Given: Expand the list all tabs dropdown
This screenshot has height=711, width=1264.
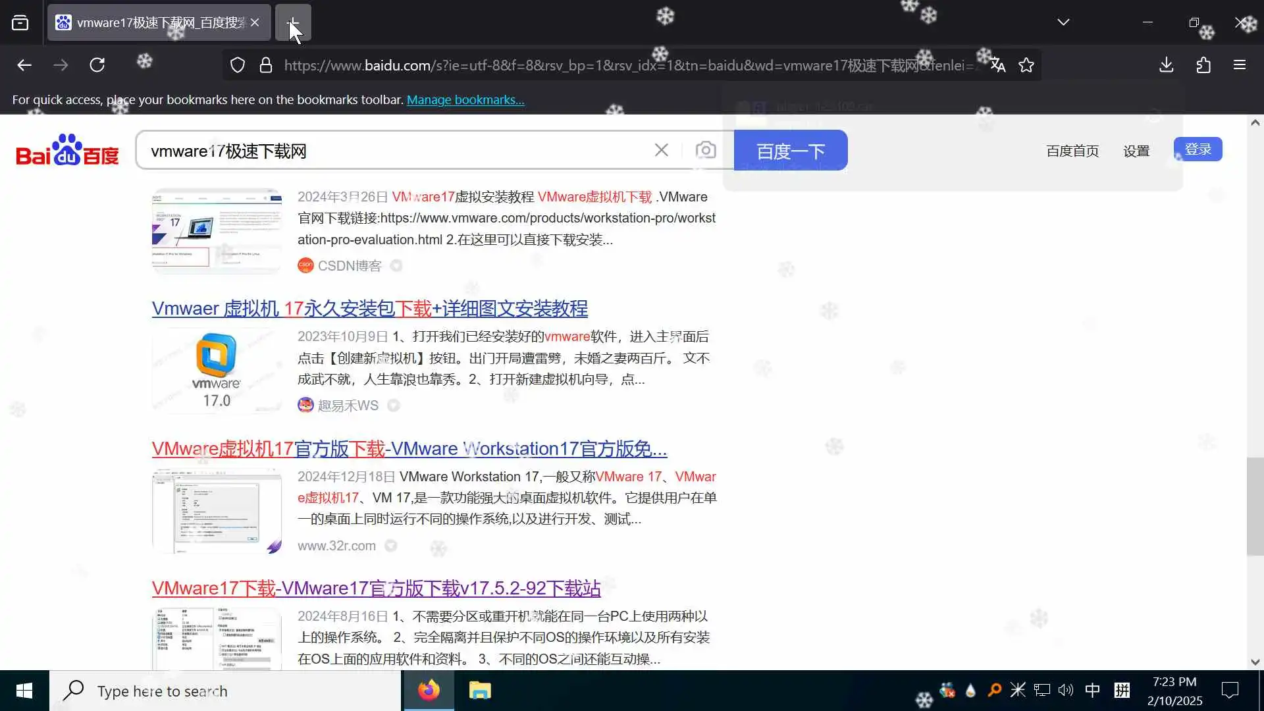Looking at the screenshot, I should pyautogui.click(x=1063, y=22).
